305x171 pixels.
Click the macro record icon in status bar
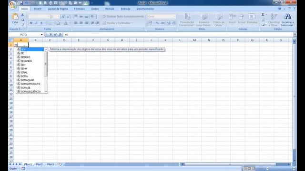pos(23,169)
